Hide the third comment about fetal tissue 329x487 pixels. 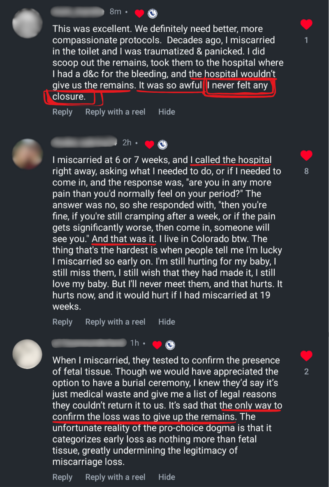(x=167, y=477)
